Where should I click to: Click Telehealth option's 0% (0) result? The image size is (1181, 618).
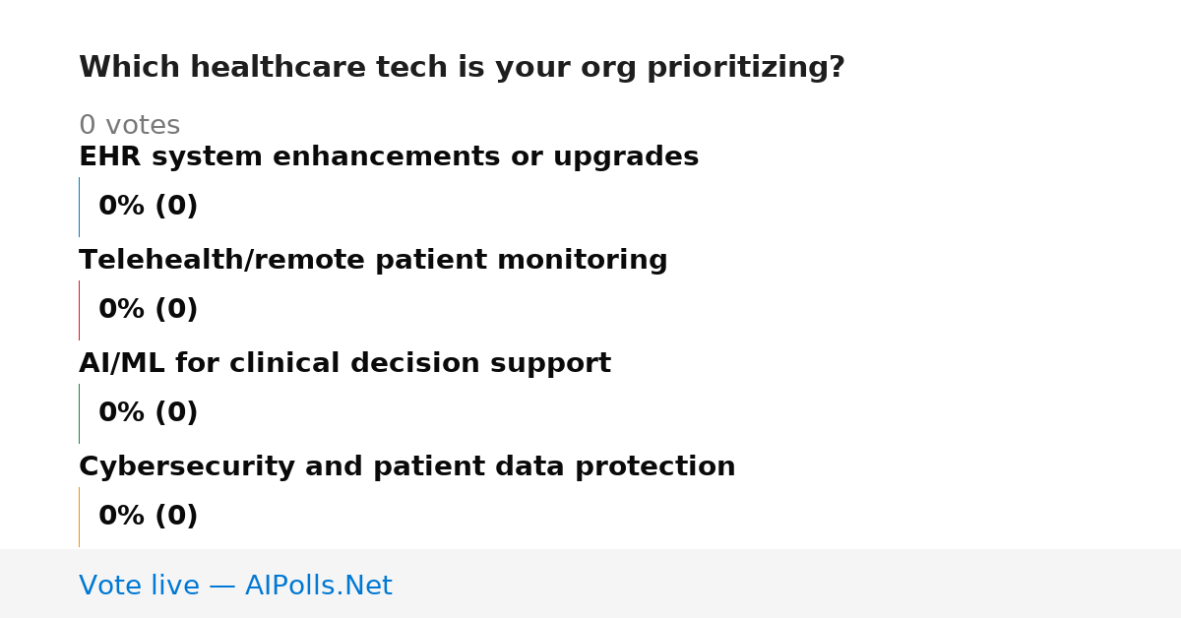[148, 310]
